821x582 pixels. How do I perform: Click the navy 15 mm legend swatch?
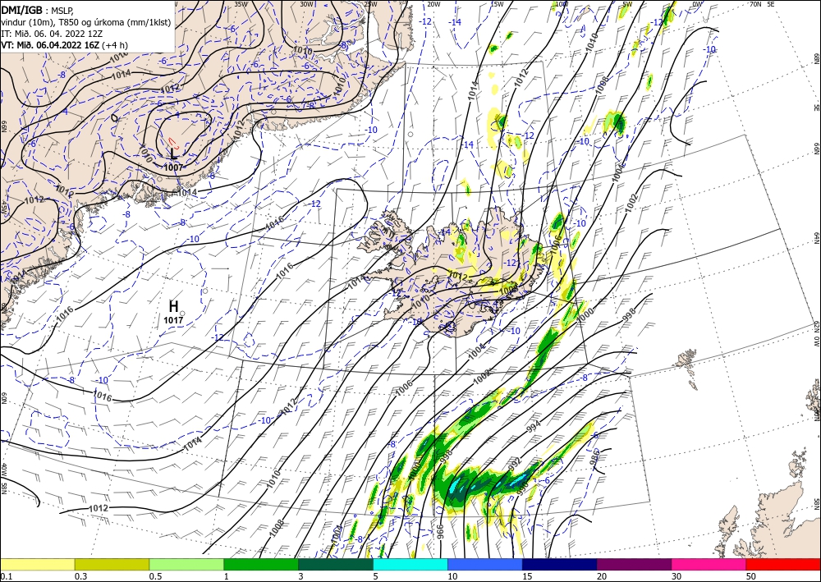coord(559,564)
